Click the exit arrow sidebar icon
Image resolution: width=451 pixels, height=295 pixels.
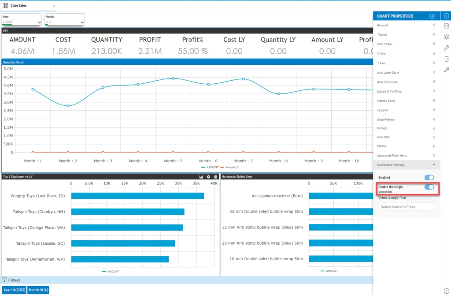pos(446,59)
